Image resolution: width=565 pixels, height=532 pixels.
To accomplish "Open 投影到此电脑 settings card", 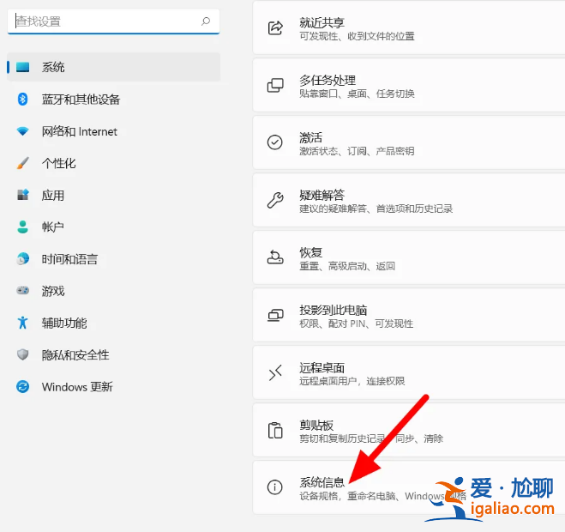I will coord(409,315).
